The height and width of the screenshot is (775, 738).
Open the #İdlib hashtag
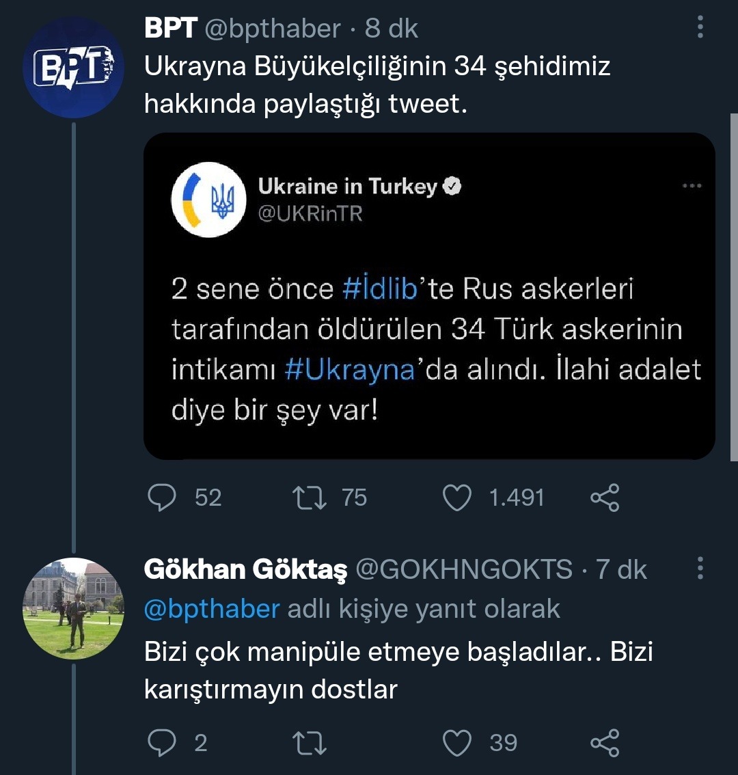(x=380, y=289)
